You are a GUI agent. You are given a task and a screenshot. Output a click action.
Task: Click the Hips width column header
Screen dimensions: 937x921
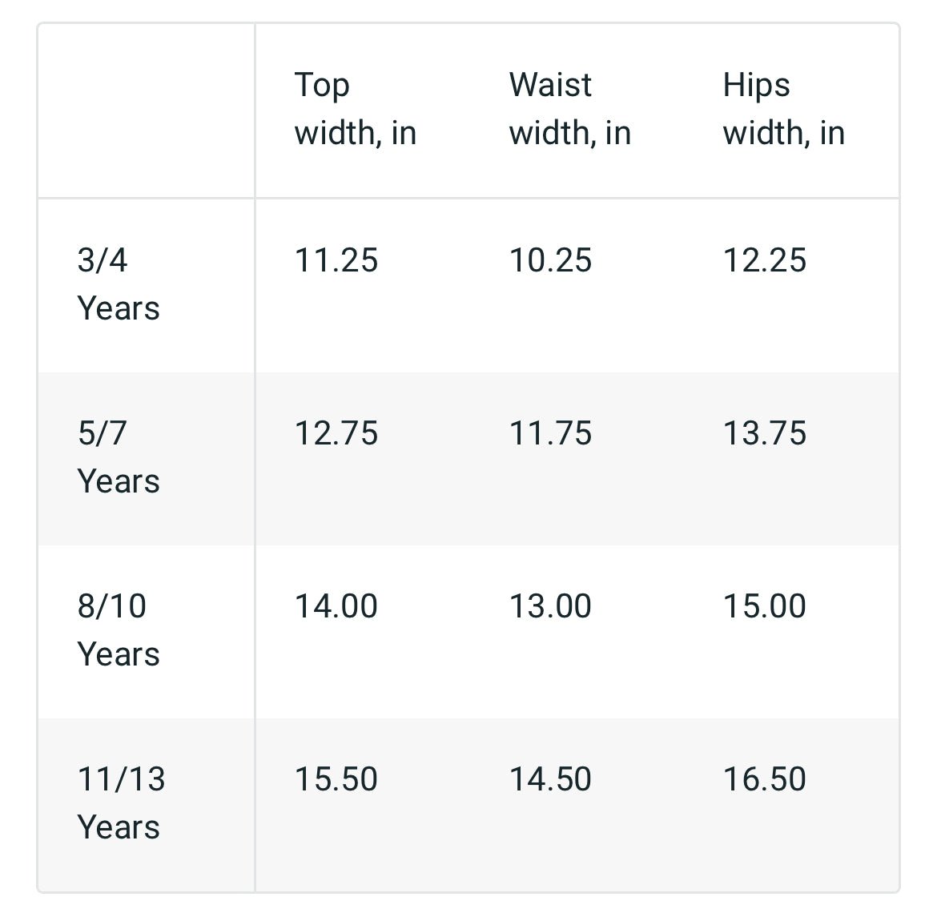click(x=783, y=109)
